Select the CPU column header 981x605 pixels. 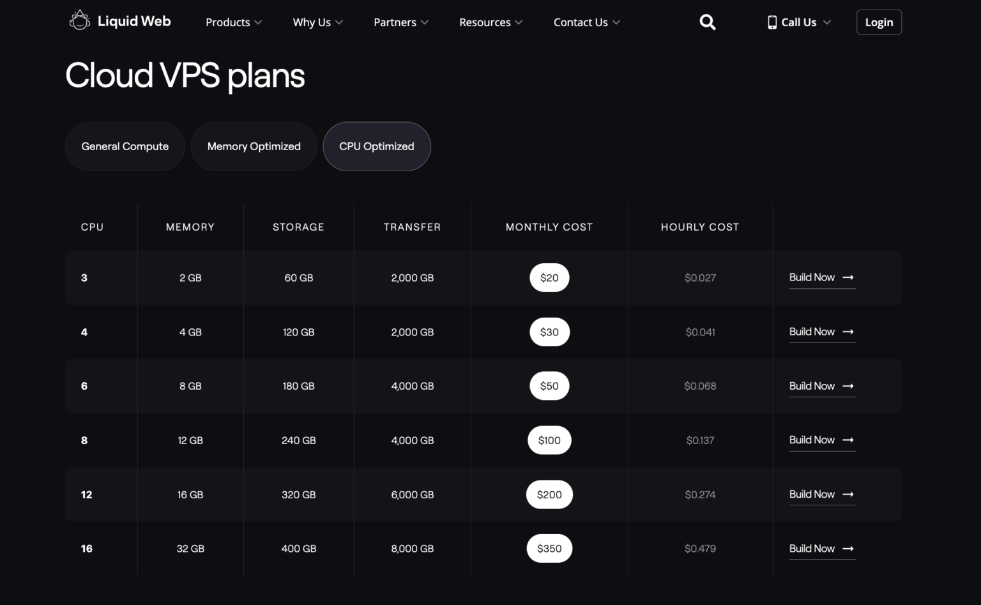tap(92, 227)
